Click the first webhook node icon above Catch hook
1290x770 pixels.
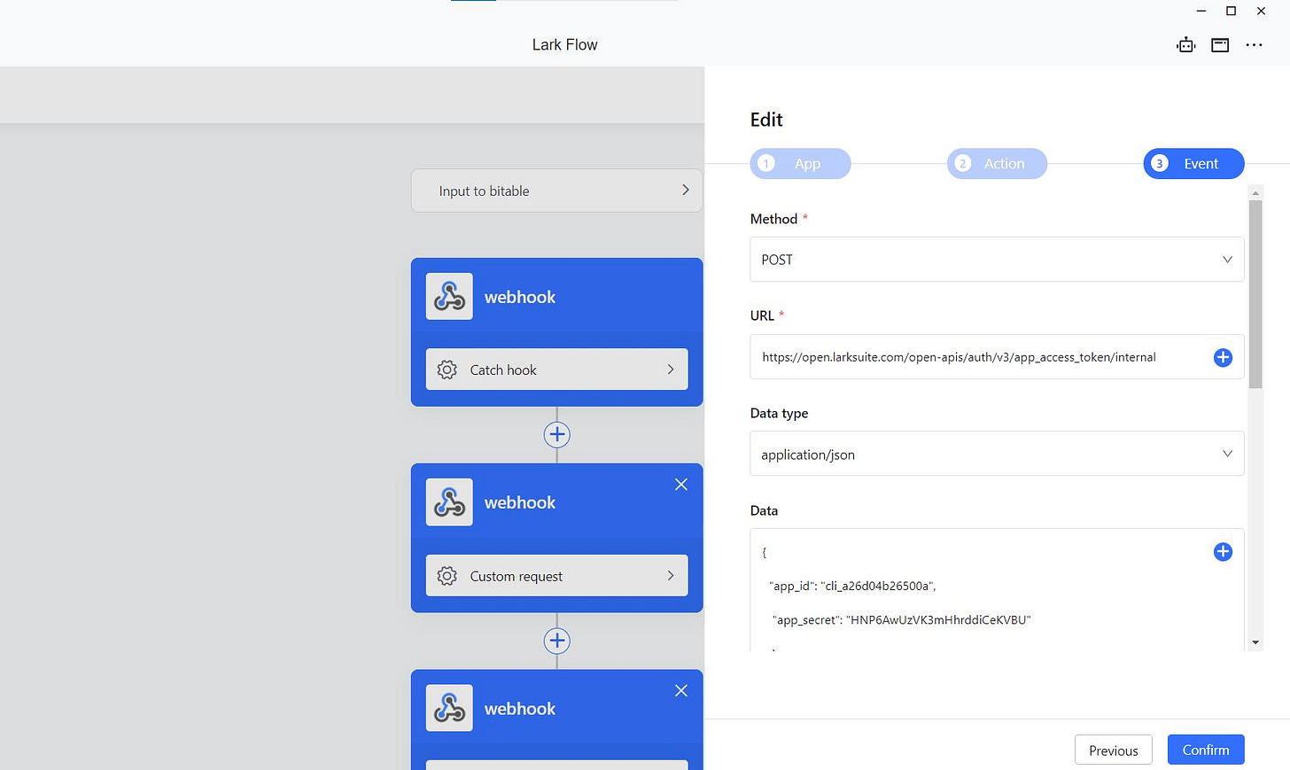pyautogui.click(x=449, y=297)
